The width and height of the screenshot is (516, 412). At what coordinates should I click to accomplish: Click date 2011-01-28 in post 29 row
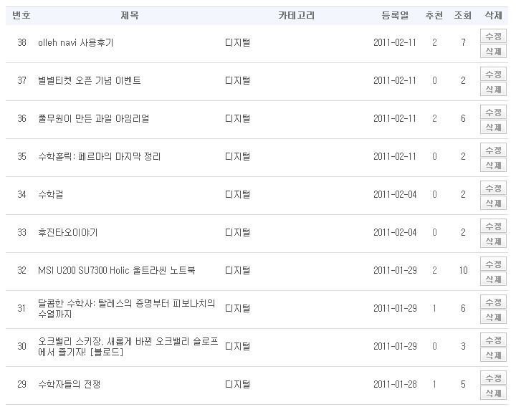tap(395, 384)
